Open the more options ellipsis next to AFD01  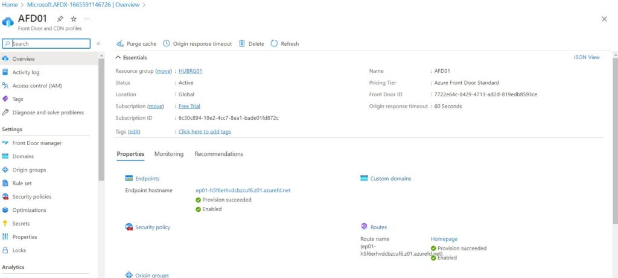[87, 19]
